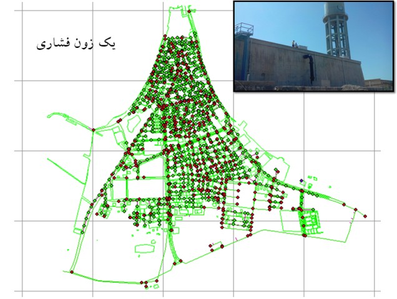Pick the lone red node atop the network's northern tip
Screen dimensions: 397x299
click(x=189, y=11)
